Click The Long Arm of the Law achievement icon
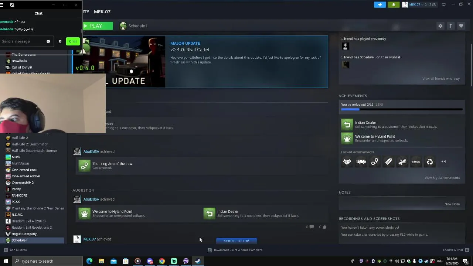Image resolution: width=473 pixels, height=266 pixels. (85, 166)
